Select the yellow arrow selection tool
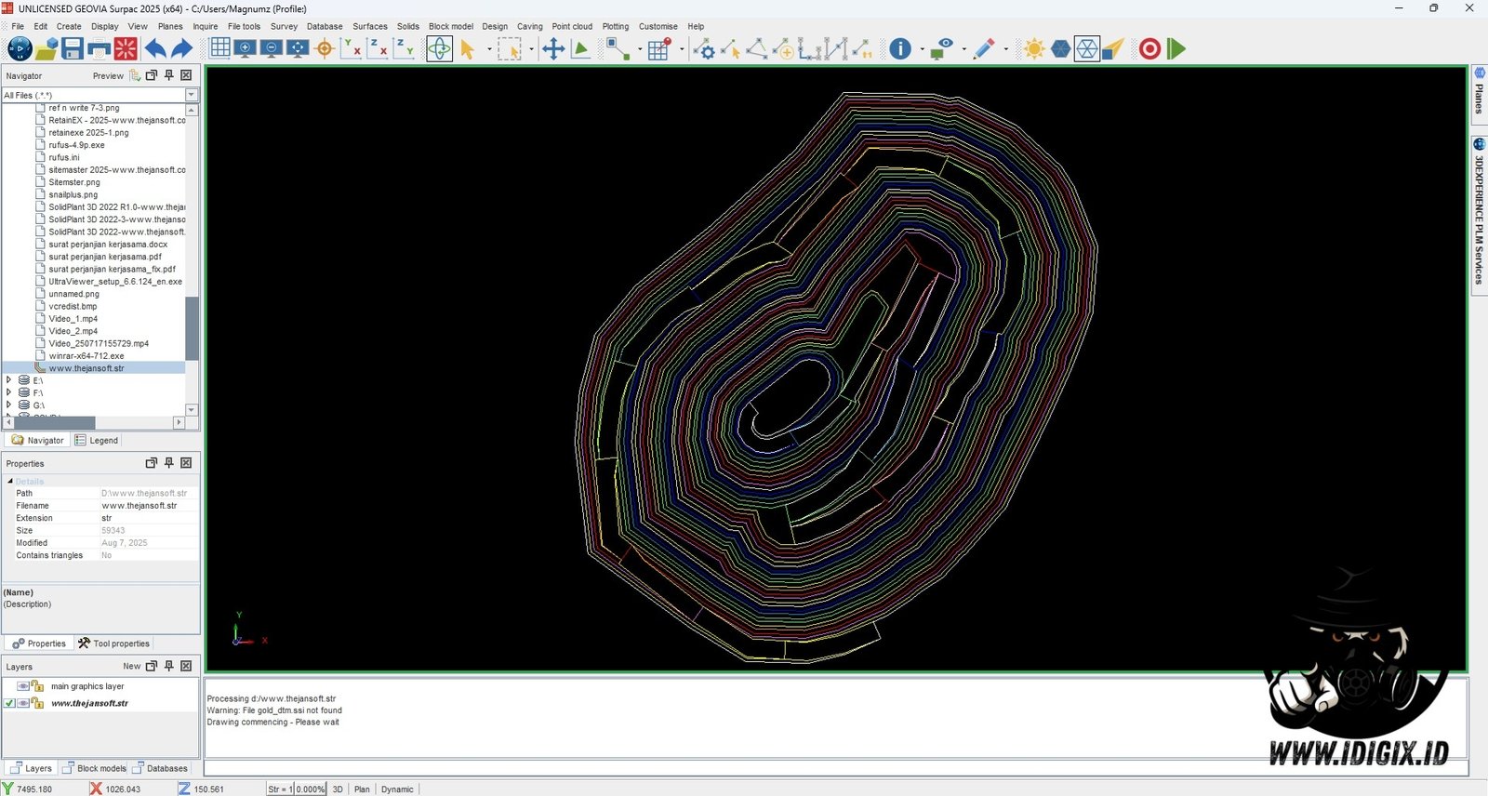This screenshot has width=1488, height=796. 468,48
